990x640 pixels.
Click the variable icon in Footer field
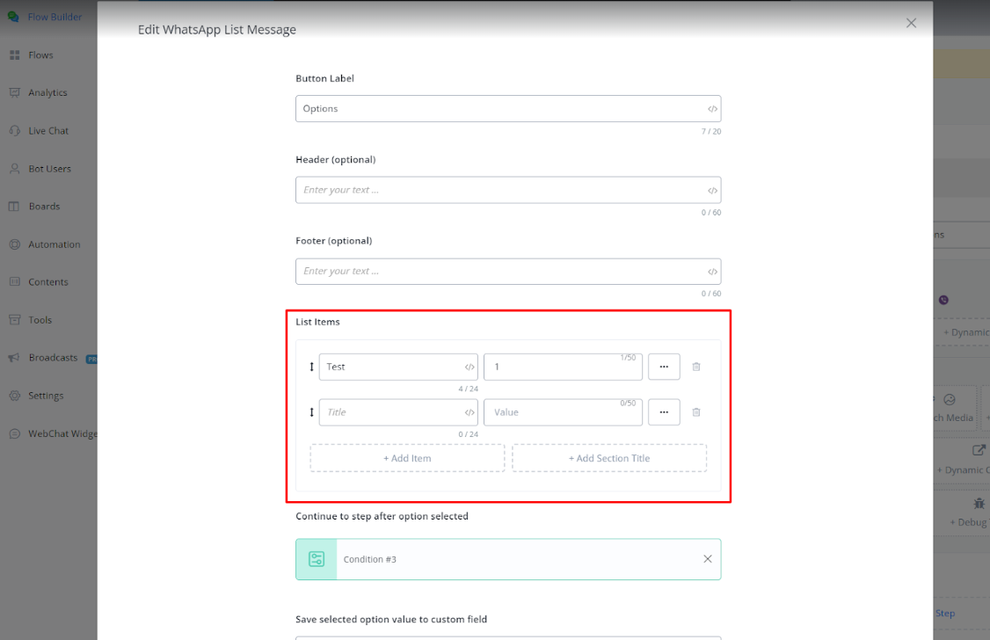712,272
